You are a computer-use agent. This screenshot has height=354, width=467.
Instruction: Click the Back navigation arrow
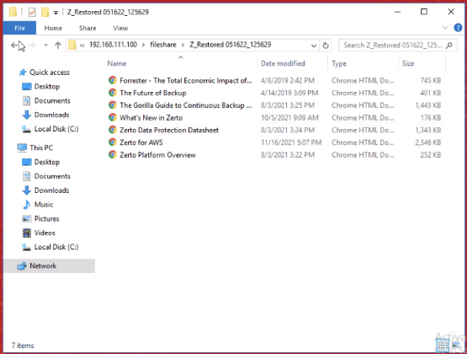pyautogui.click(x=14, y=46)
